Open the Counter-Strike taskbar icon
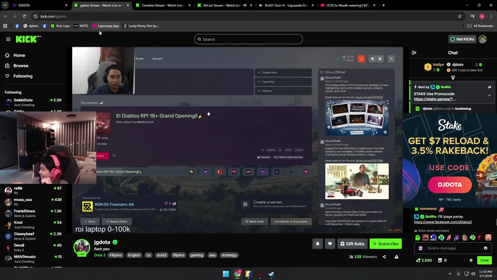Viewport: 497px width, 280px height. point(248,274)
